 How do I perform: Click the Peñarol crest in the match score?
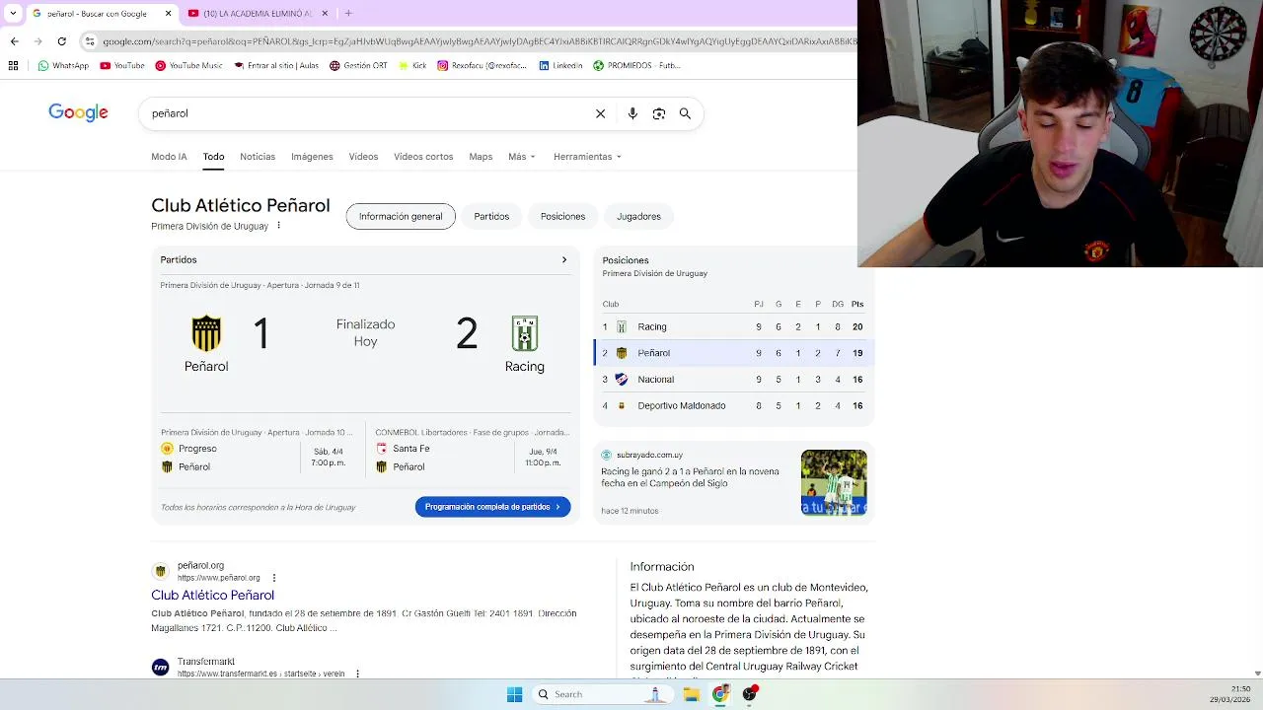pos(206,333)
